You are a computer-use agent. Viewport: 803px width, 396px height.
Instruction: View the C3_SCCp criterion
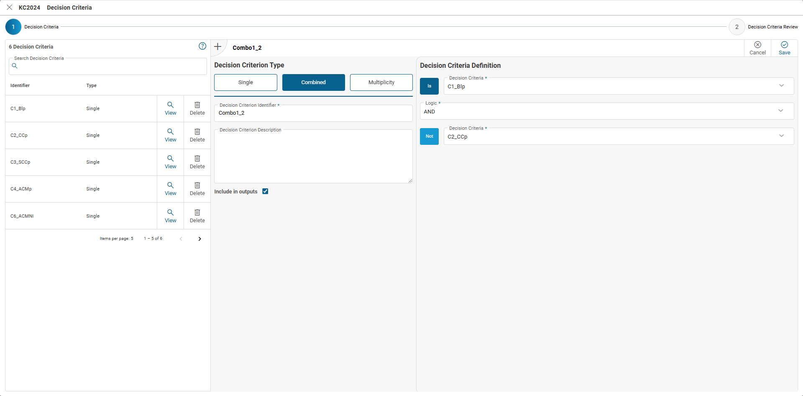click(x=171, y=162)
